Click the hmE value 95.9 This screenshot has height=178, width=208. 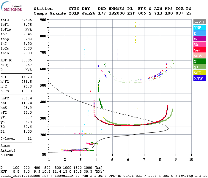pyautogui.click(x=28, y=108)
